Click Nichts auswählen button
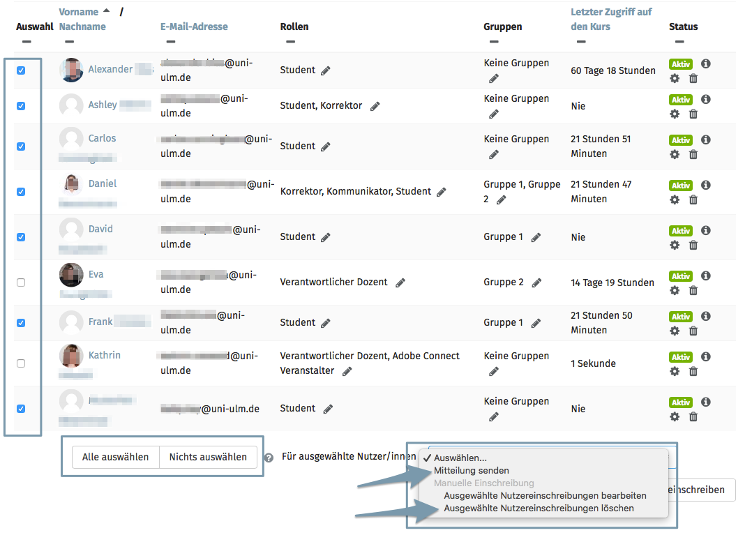Screen dimensions: 752x535 point(208,457)
